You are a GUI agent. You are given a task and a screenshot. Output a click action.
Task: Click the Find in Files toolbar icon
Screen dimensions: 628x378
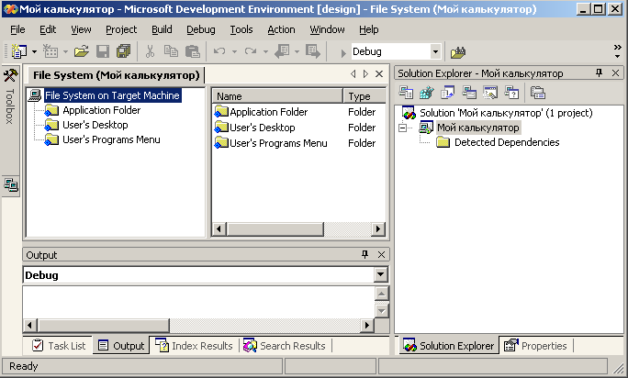click(458, 51)
